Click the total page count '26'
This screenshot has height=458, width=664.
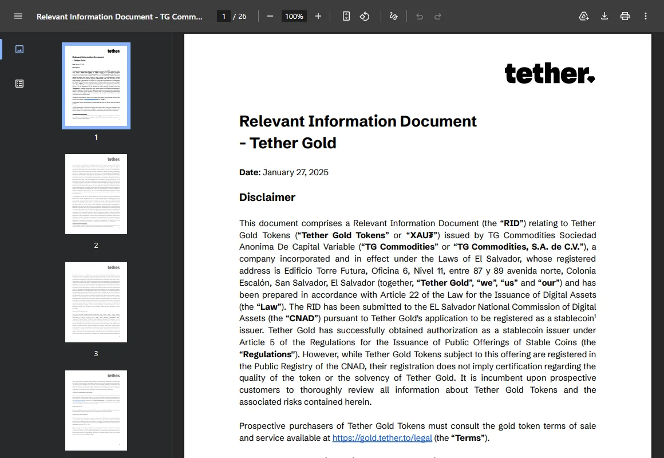[242, 16]
